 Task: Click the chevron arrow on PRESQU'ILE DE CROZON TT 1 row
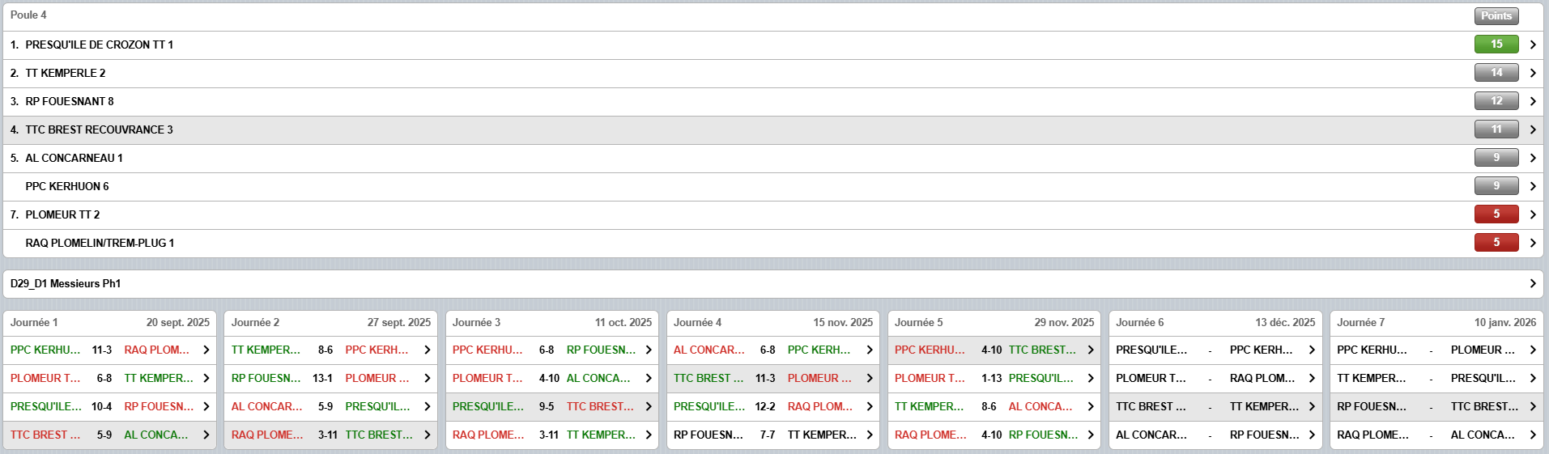pos(1532,45)
